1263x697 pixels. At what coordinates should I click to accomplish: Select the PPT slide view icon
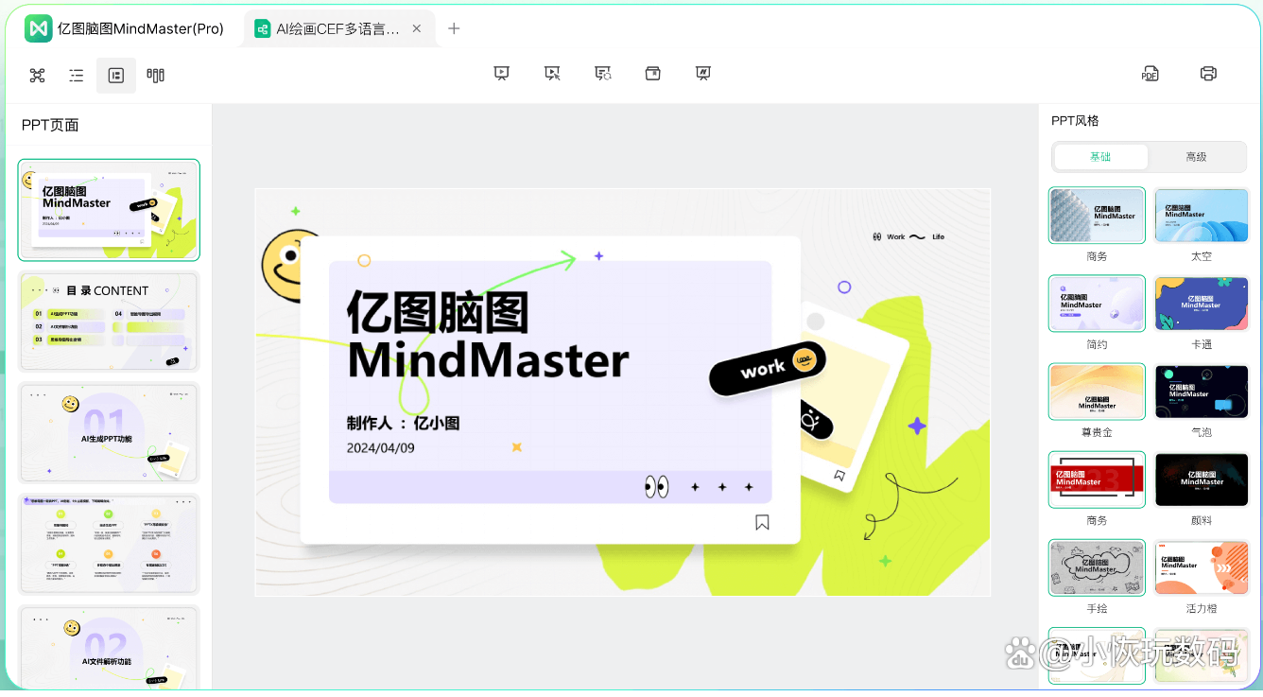[x=115, y=75]
